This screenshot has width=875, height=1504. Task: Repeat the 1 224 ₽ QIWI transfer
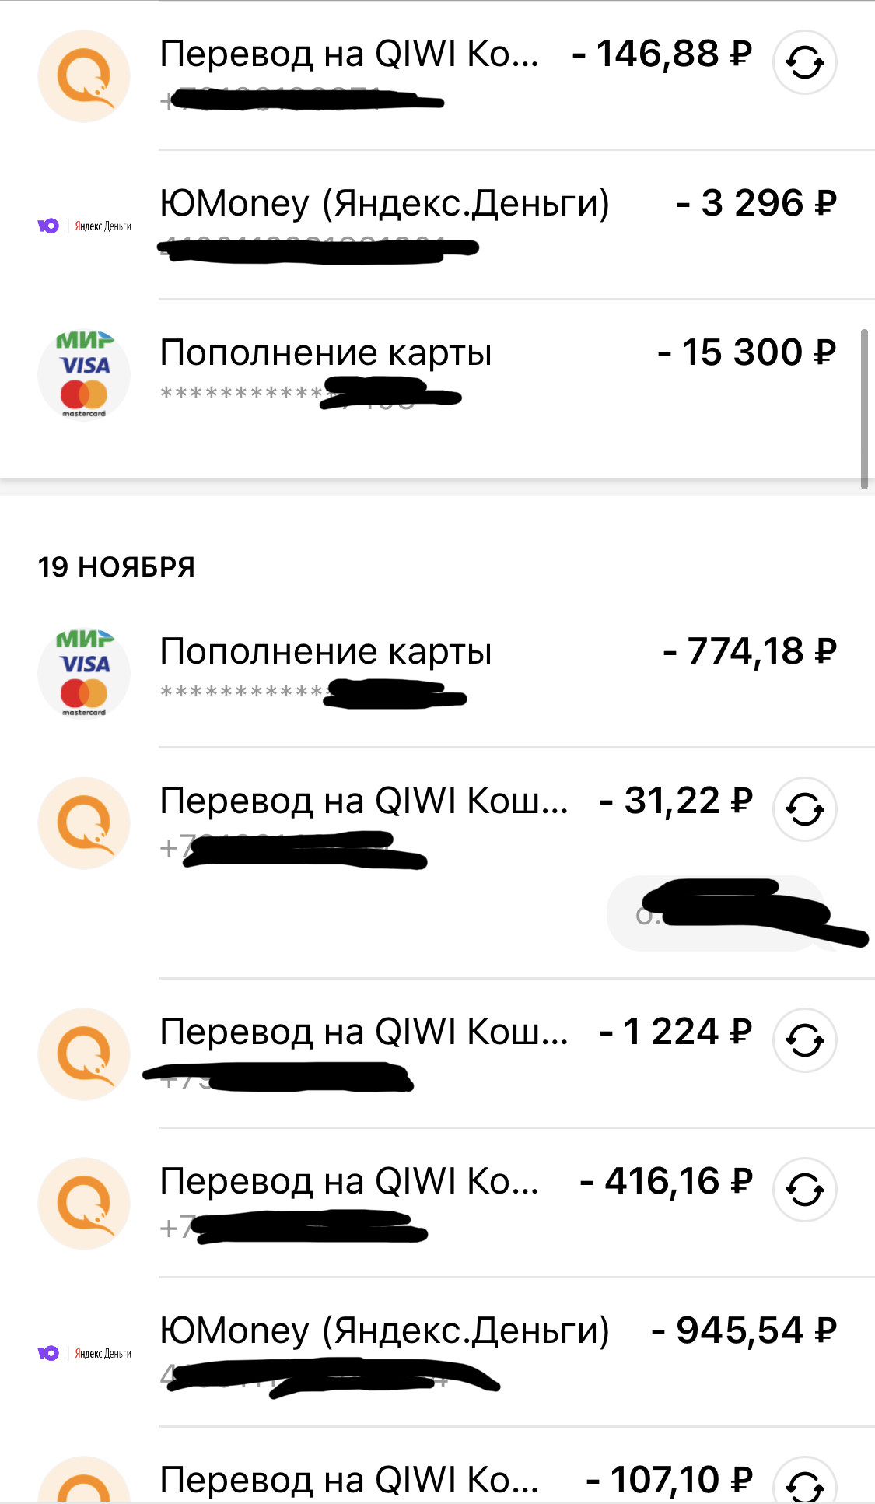804,1040
